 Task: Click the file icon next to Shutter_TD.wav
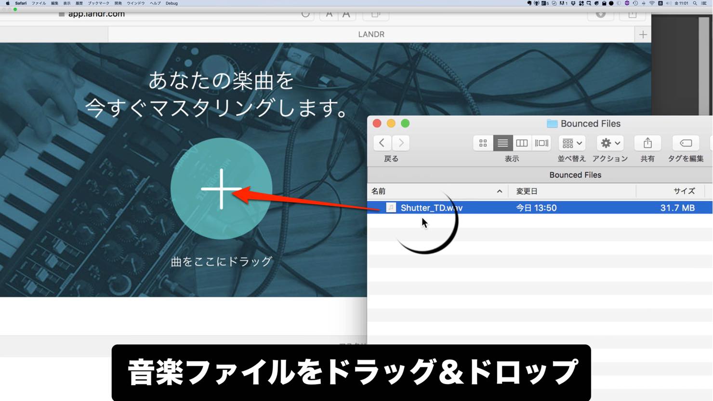tap(391, 208)
